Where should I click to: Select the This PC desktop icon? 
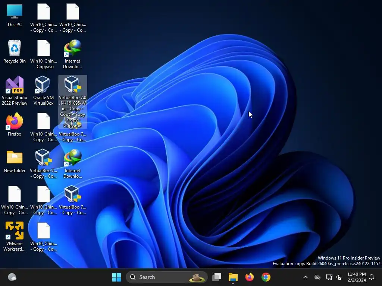pos(15,15)
